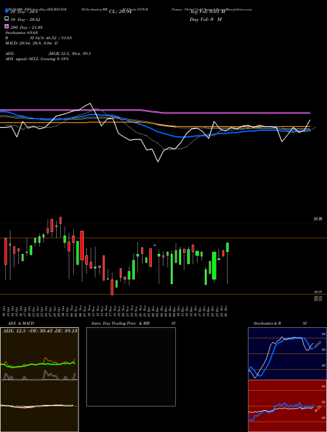This screenshot has width=327, height=432.
Task: Click the 'SI 14/3: 46.52 / 51.63' reading
Action: click(x=50, y=38)
